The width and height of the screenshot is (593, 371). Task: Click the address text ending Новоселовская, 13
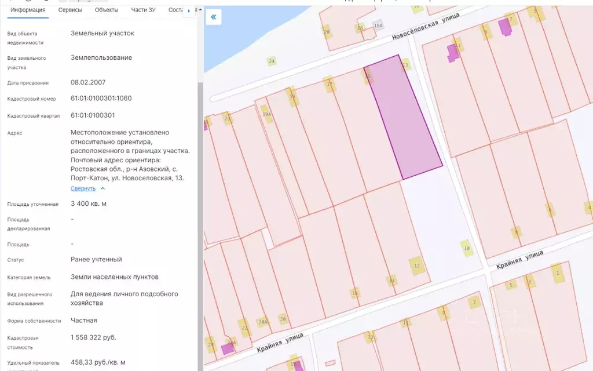130,155
